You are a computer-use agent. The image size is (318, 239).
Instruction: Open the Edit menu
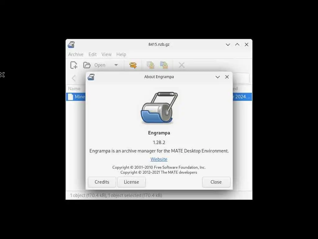click(93, 54)
